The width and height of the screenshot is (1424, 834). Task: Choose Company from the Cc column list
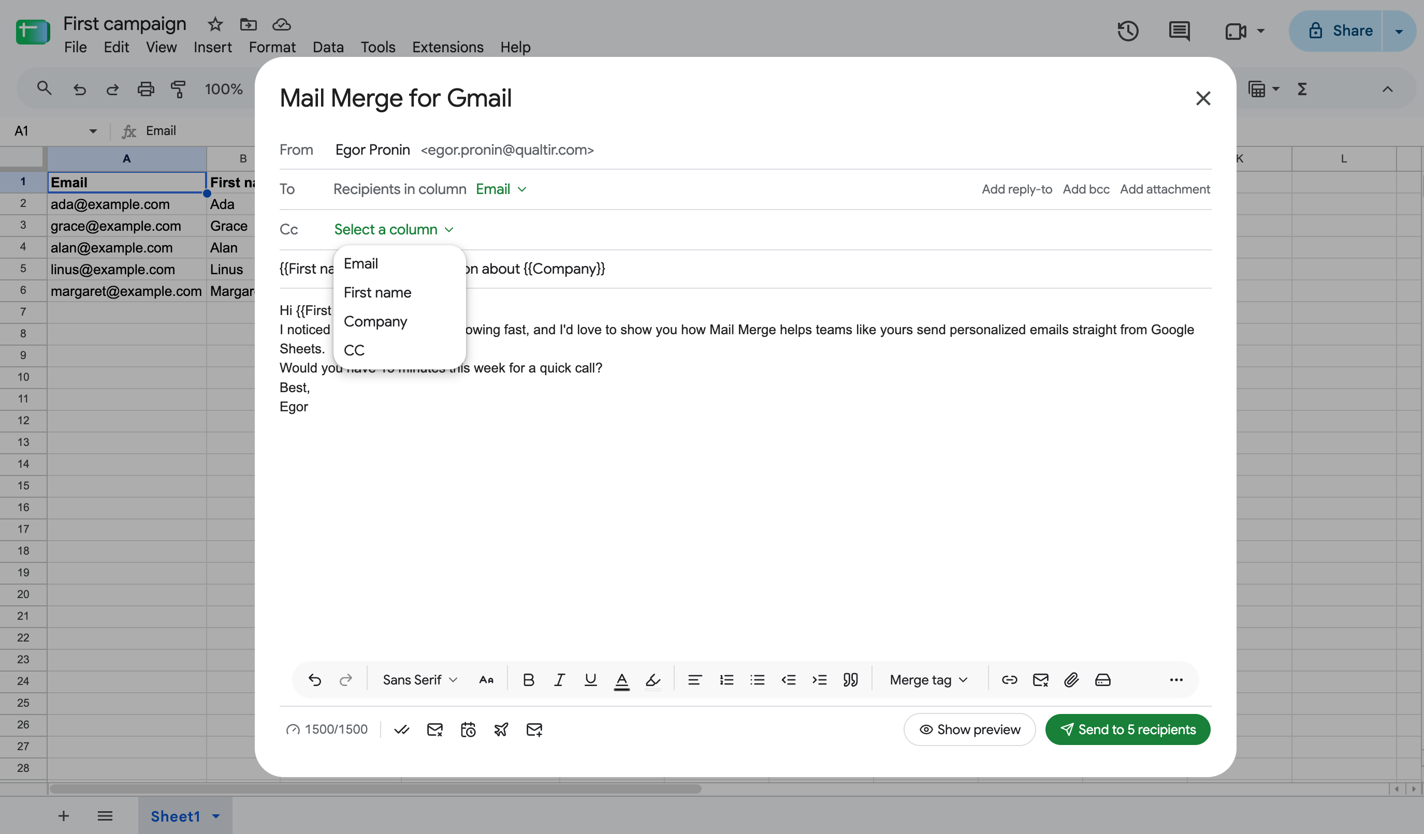coord(400,321)
